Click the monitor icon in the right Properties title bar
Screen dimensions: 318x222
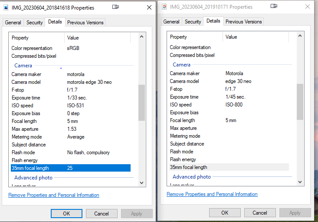click(274, 6)
